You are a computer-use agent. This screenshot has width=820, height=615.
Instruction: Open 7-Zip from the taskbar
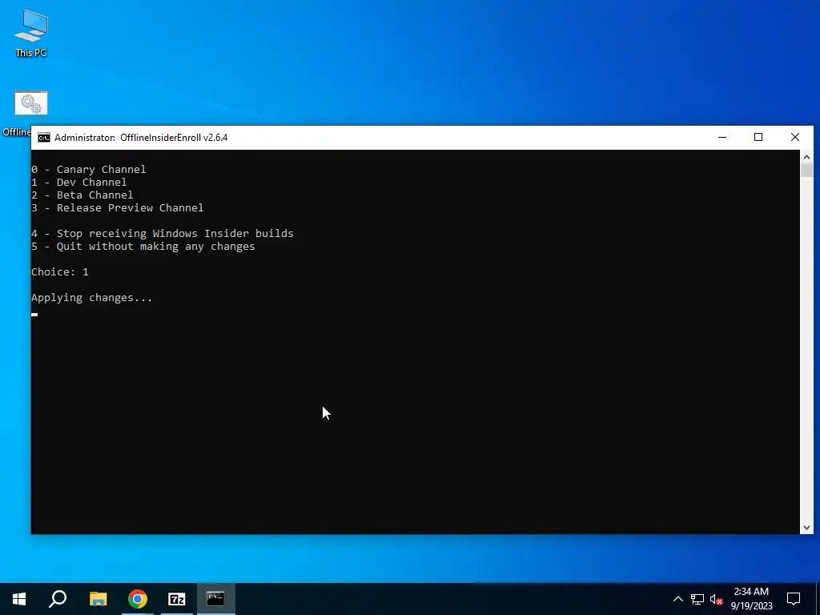click(177, 599)
